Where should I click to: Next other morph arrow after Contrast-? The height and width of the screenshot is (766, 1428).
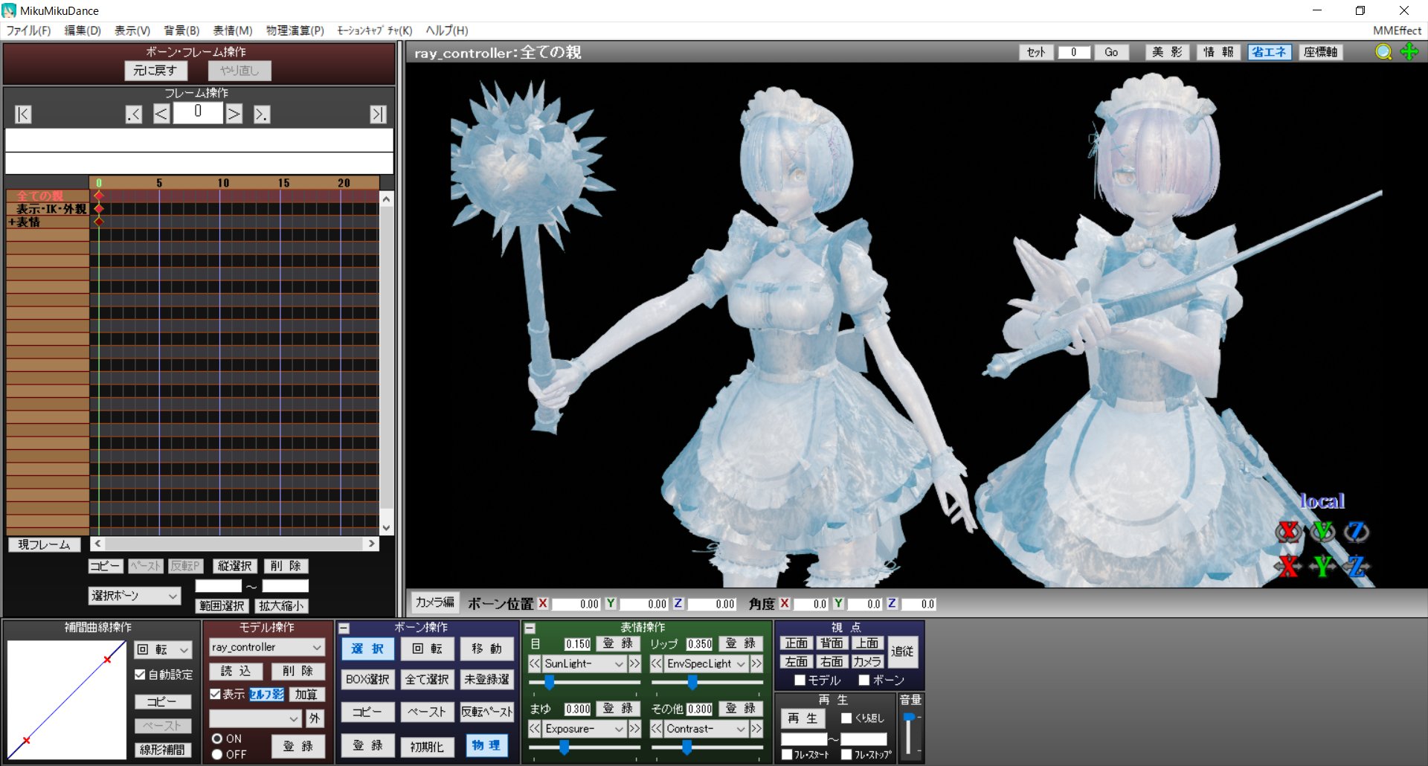click(x=756, y=729)
